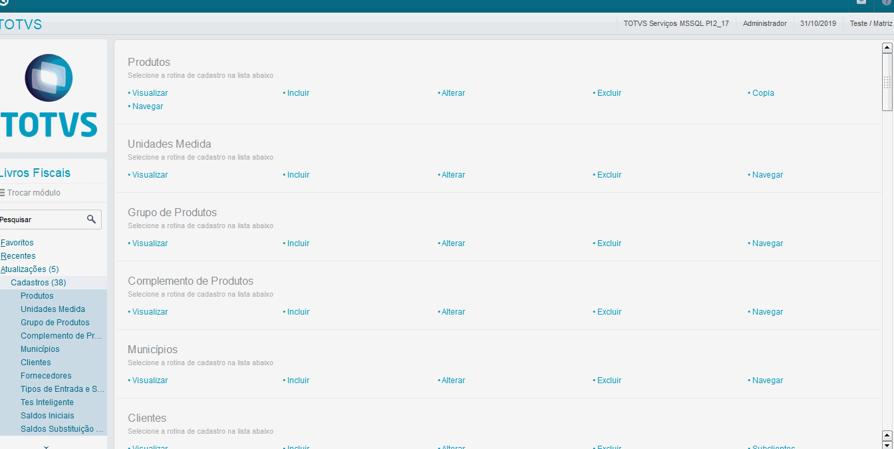The image size is (894, 449).
Task: Click Alterar under Grupo de Produtos
Action: 453,243
